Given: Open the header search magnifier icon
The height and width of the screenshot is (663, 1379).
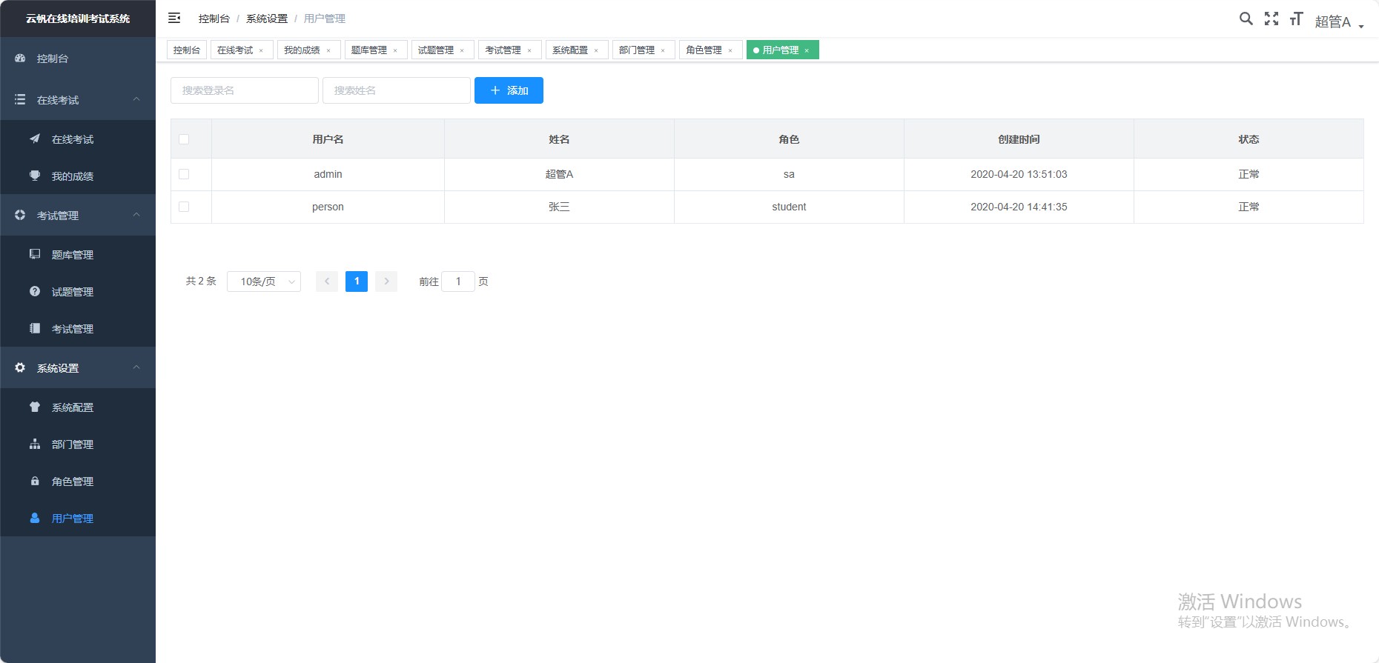Looking at the screenshot, I should (x=1246, y=19).
